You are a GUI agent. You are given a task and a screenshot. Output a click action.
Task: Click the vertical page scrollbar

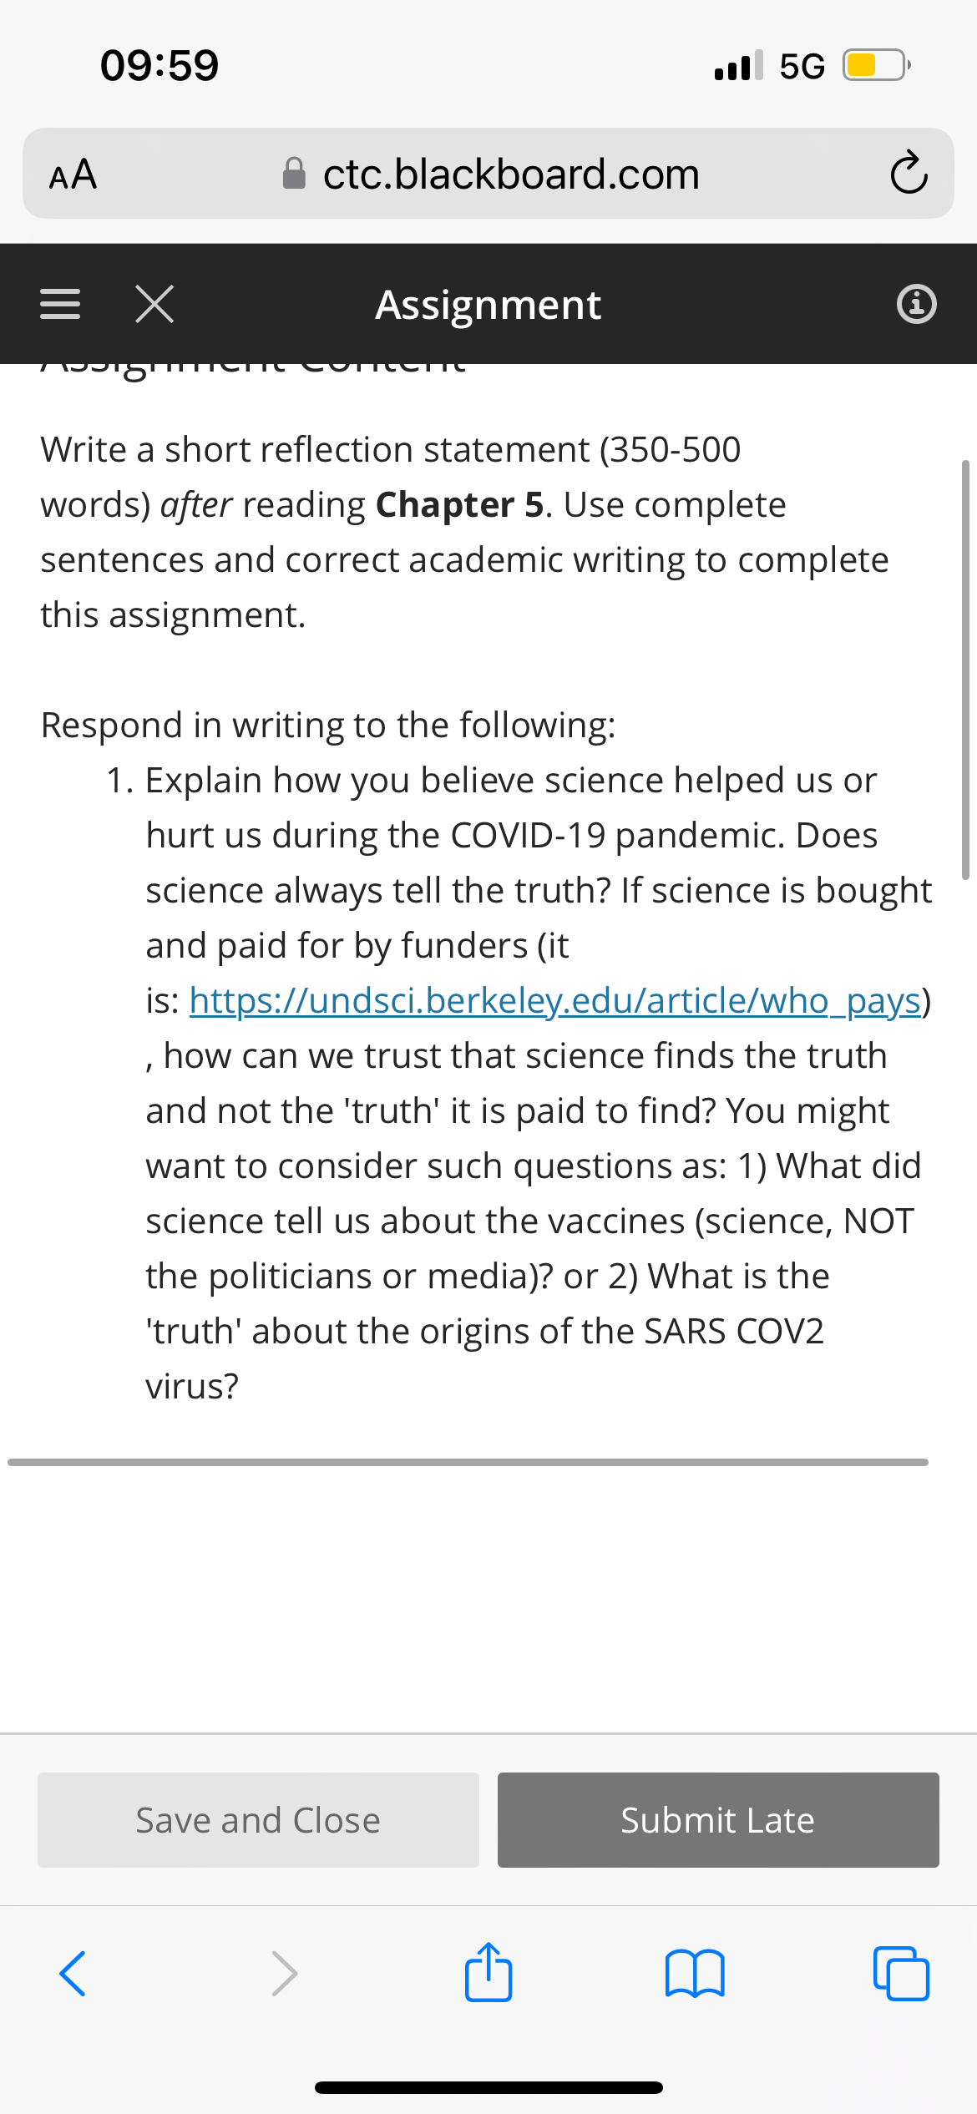point(965,670)
